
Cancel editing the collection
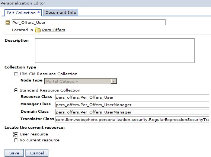37,153
